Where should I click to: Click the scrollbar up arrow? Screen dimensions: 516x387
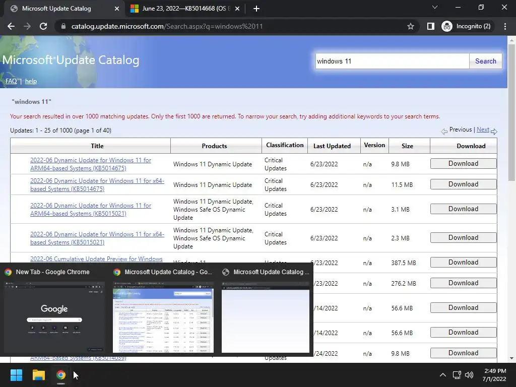pyautogui.click(x=511, y=40)
